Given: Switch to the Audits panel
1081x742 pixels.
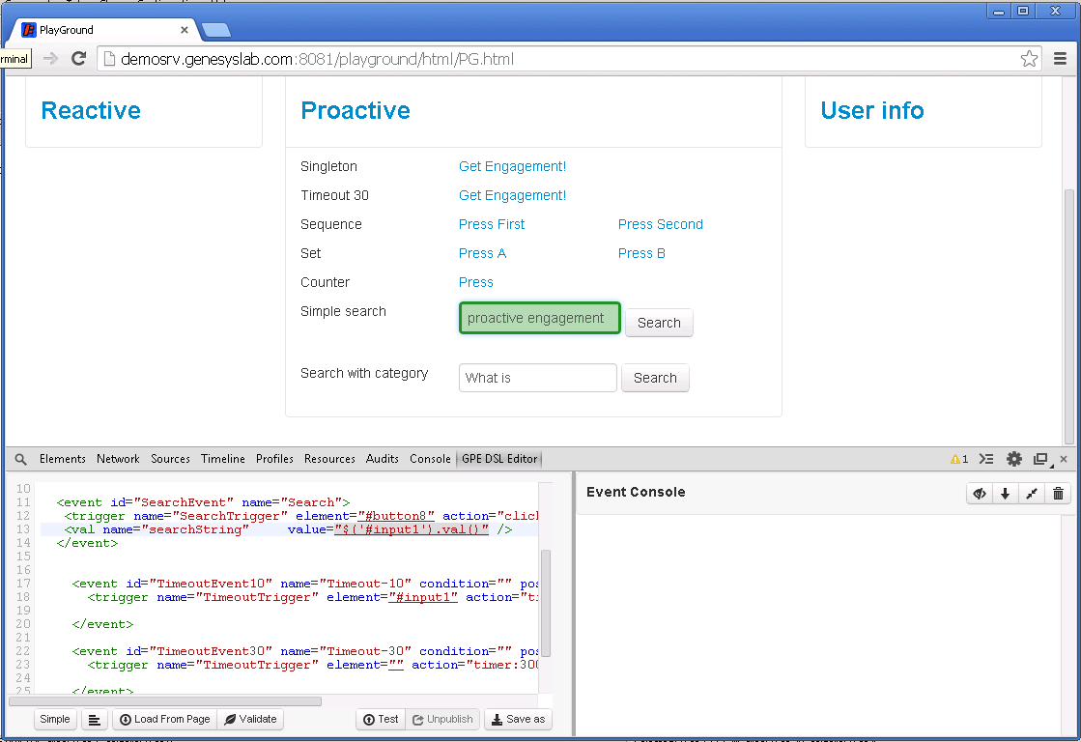Looking at the screenshot, I should point(382,459).
